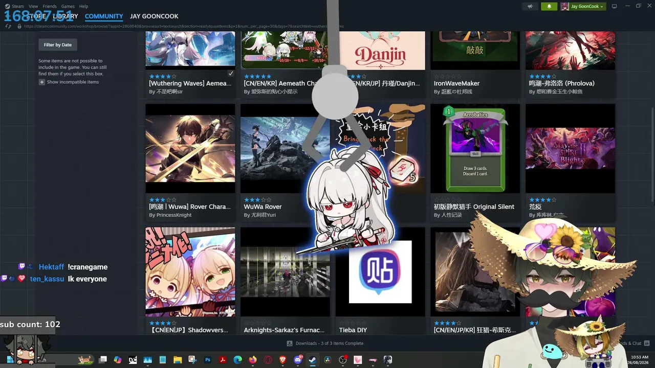This screenshot has width=655, height=368.
Task: Go to the COMMUNITY tab
Action: coord(104,16)
